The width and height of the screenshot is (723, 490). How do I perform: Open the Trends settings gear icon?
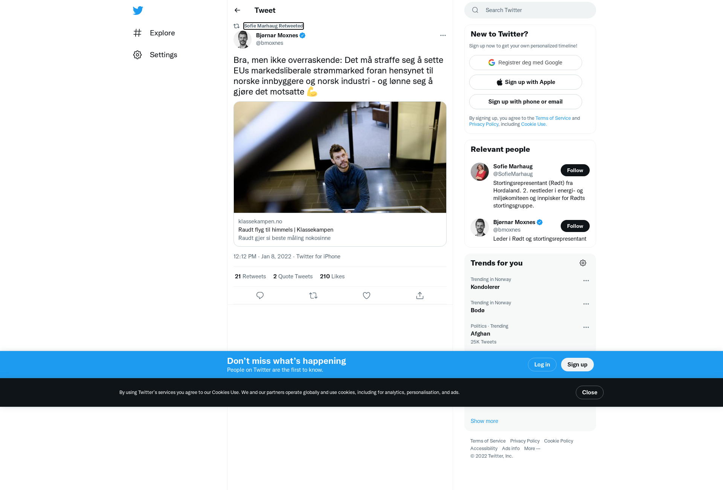[583, 263]
